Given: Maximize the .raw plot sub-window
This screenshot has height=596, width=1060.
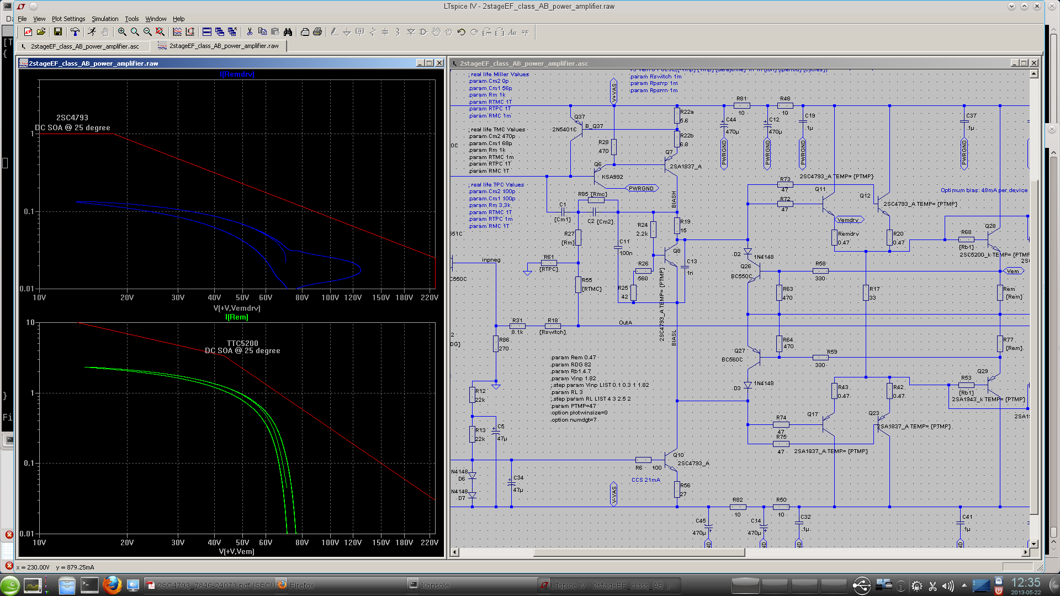Looking at the screenshot, I should click(x=430, y=63).
